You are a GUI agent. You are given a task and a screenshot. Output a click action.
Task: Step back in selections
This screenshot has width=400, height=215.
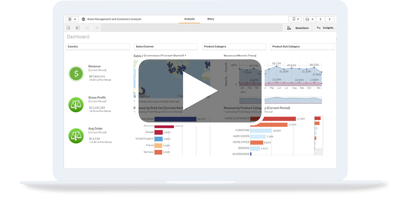click(x=77, y=28)
